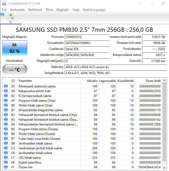Open the Meghajtó menu
Screen dimensions: 169x171
63,10
